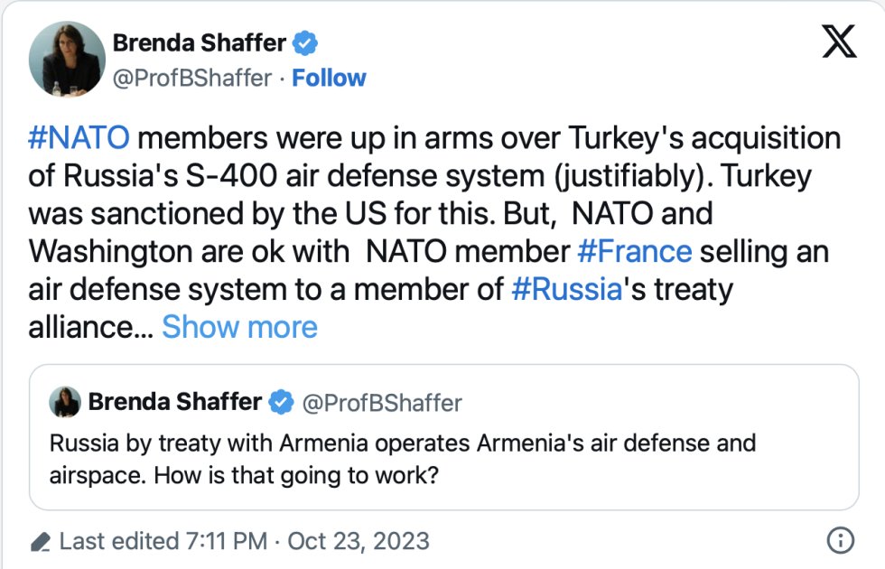The image size is (885, 569).
Task: Click the main tweet text about S-400
Action: click(434, 233)
